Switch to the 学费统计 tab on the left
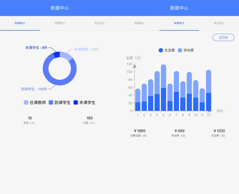The width and height of the screenshot is (239, 194). (x=60, y=23)
